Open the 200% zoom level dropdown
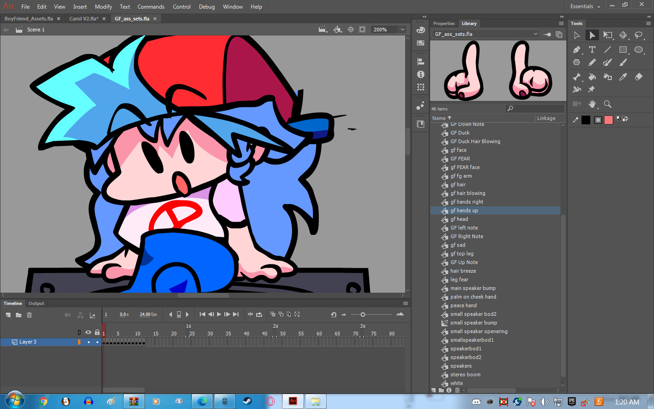This screenshot has height=409, width=654. 402,29
